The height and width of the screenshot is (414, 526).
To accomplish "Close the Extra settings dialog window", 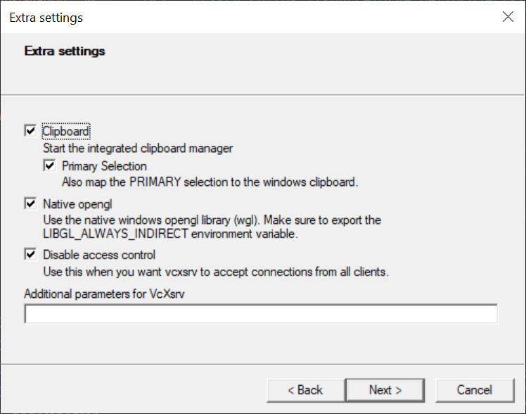I will pos(508,17).
